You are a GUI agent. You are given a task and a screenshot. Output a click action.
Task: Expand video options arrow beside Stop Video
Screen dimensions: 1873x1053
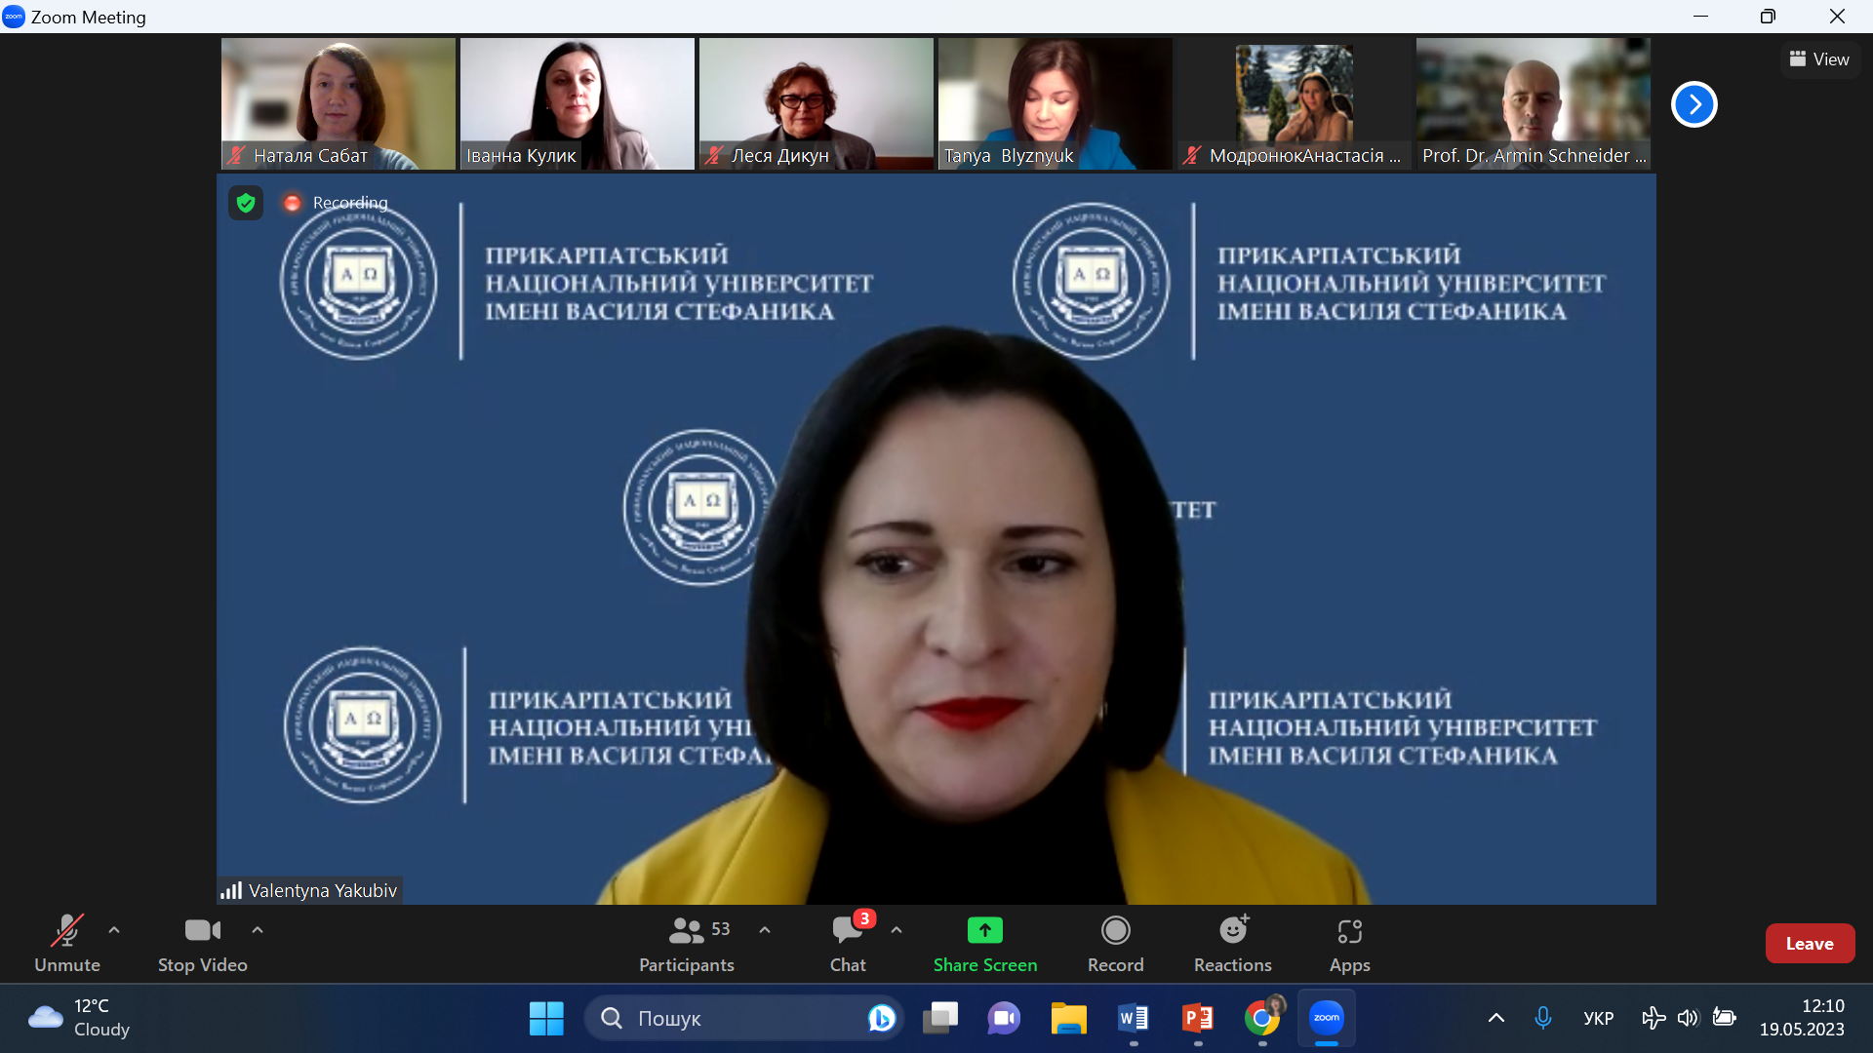[258, 930]
